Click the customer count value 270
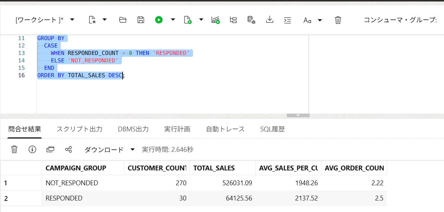Screen dimensions: 444x212 click(181, 183)
